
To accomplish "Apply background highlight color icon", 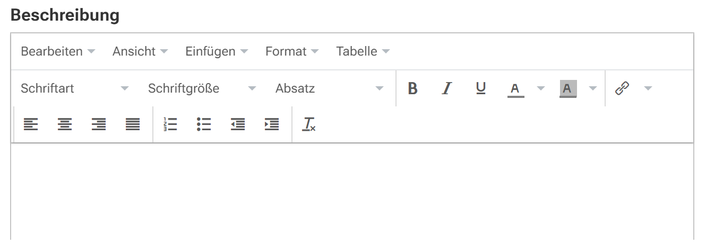I will [568, 88].
